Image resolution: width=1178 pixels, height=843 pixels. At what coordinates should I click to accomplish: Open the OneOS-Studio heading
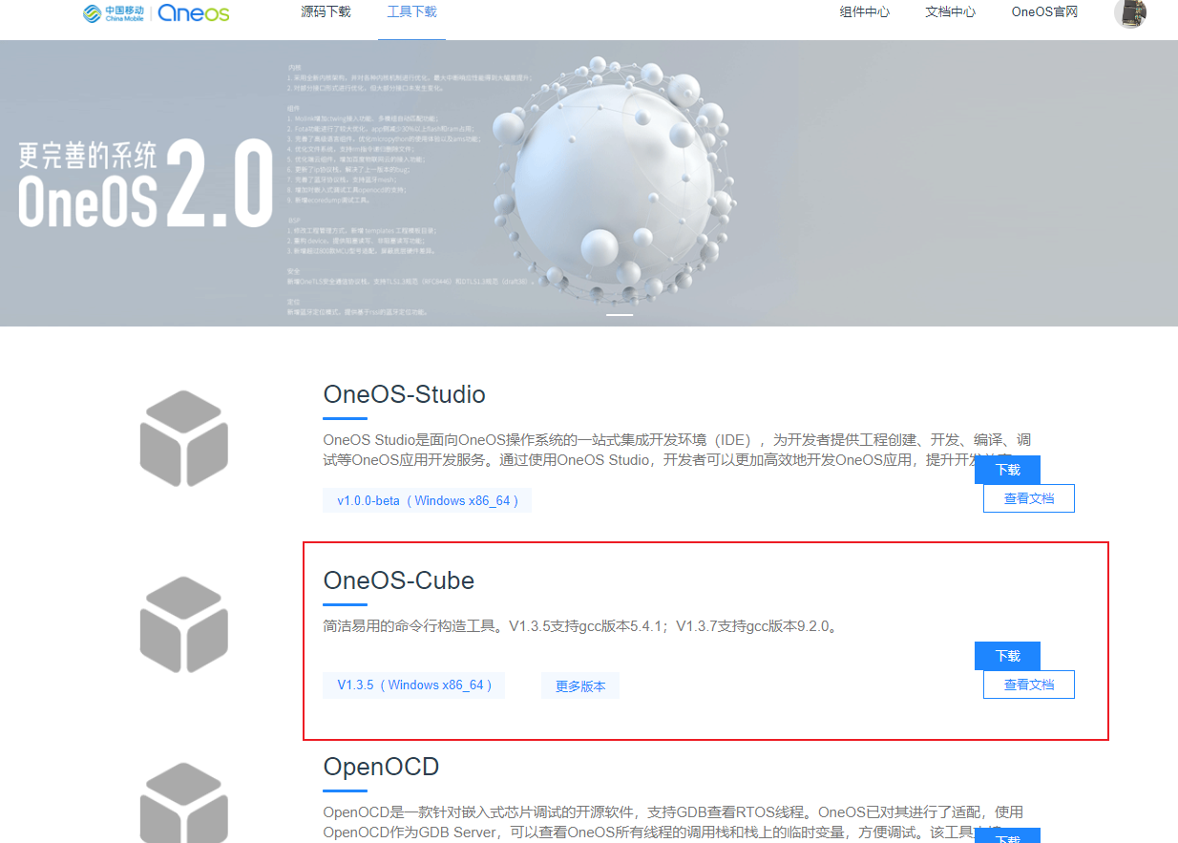(405, 394)
